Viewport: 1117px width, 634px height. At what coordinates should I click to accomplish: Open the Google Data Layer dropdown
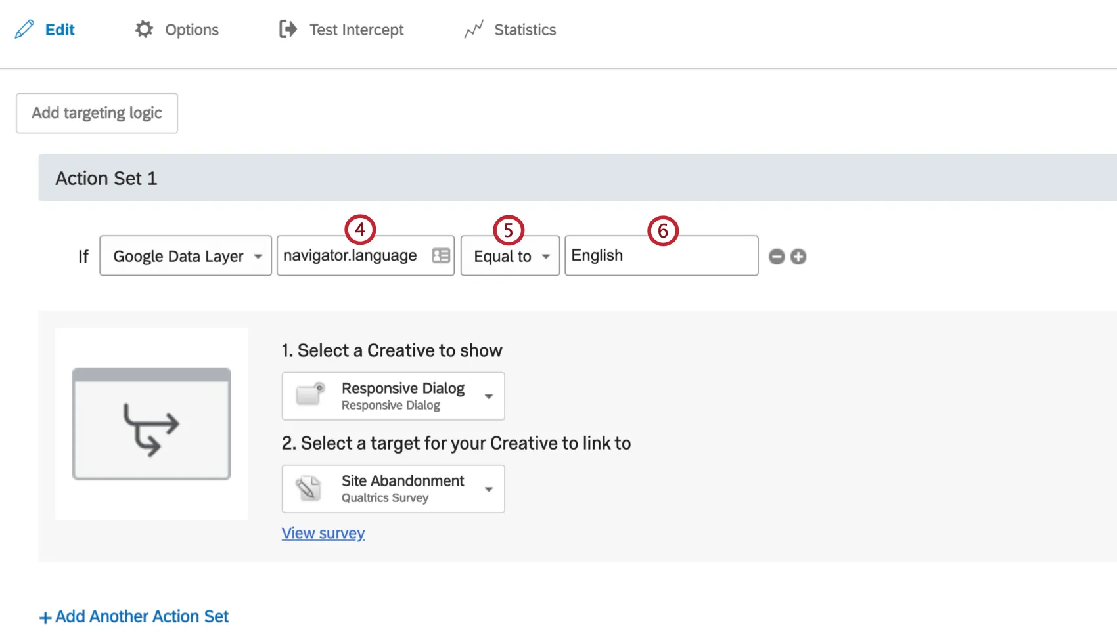185,255
